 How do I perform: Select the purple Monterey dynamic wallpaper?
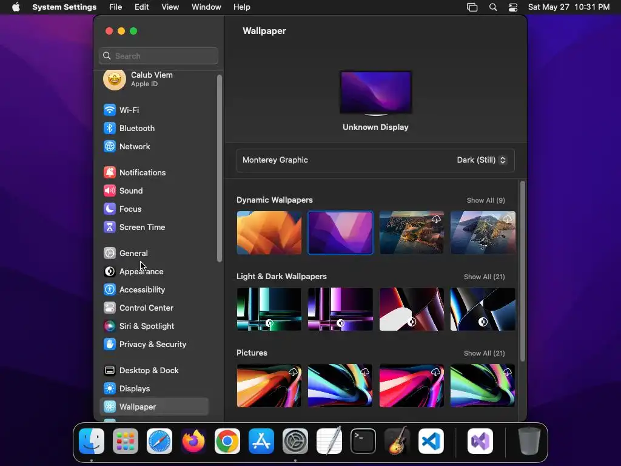(x=340, y=232)
